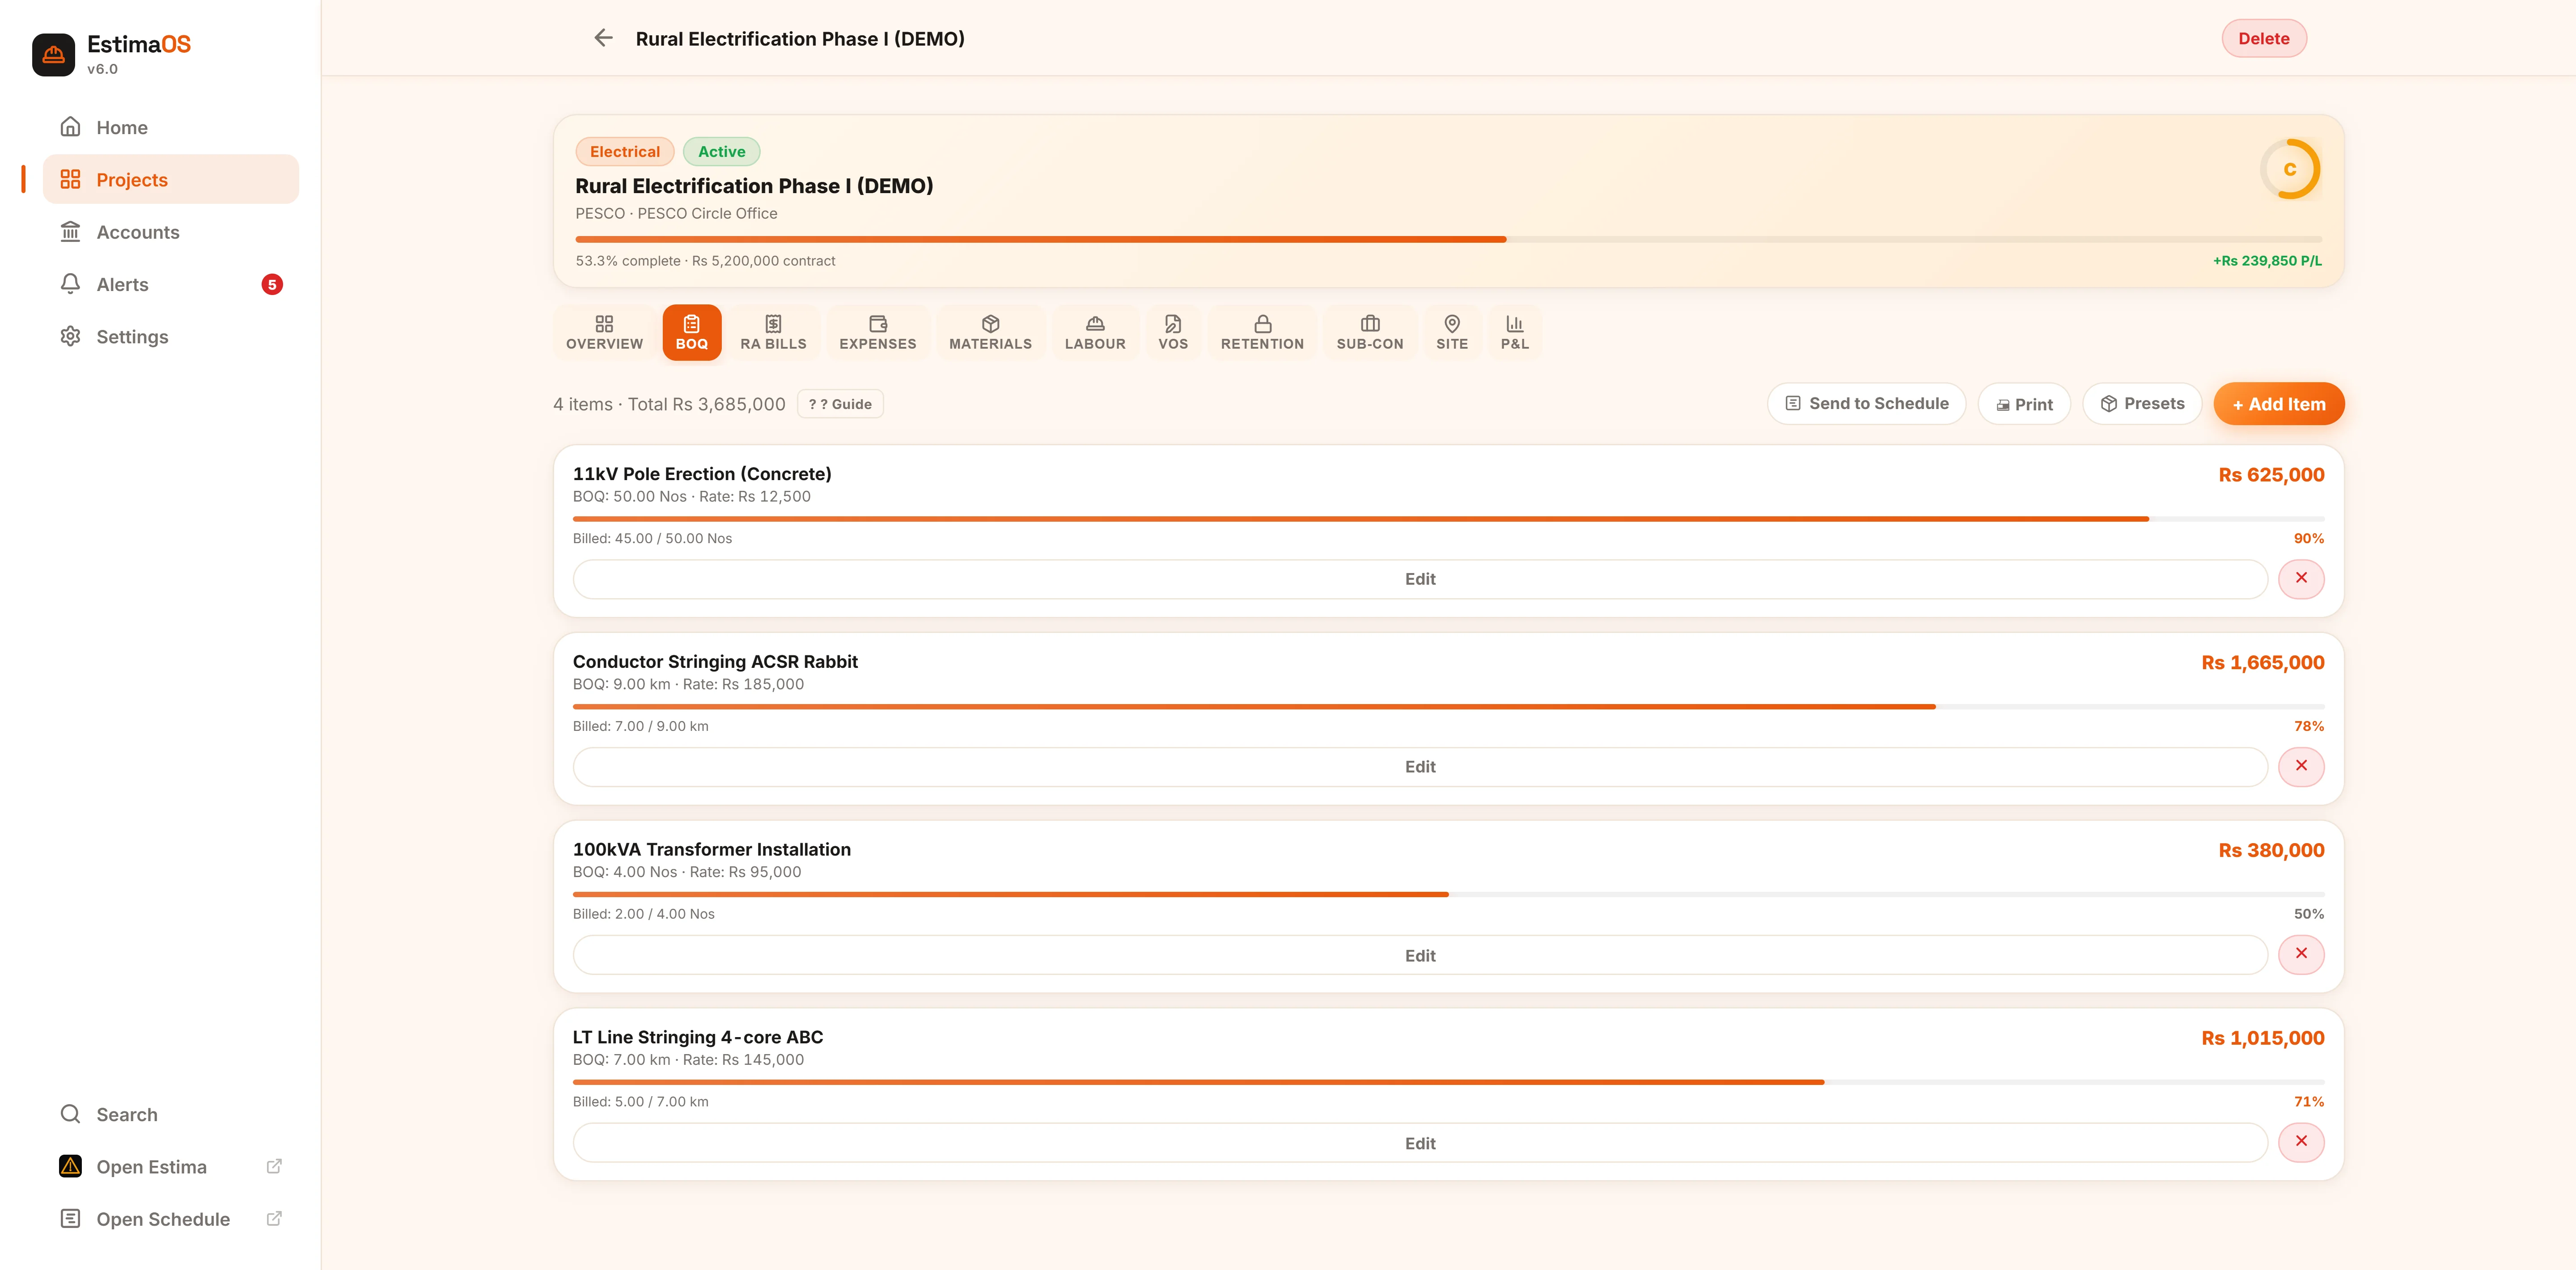Click the Active status tag
The image size is (2576, 1270).
[x=721, y=152]
